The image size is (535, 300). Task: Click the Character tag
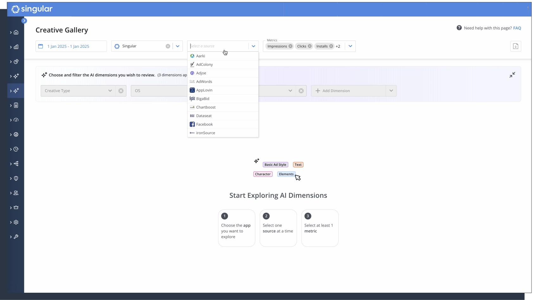coord(263,174)
